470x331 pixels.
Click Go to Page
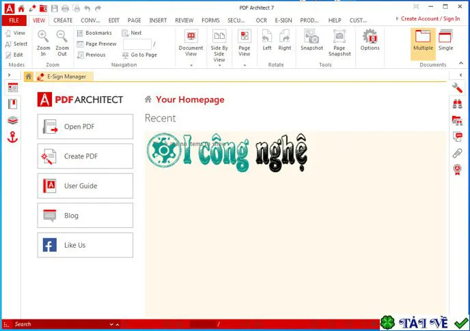(139, 55)
